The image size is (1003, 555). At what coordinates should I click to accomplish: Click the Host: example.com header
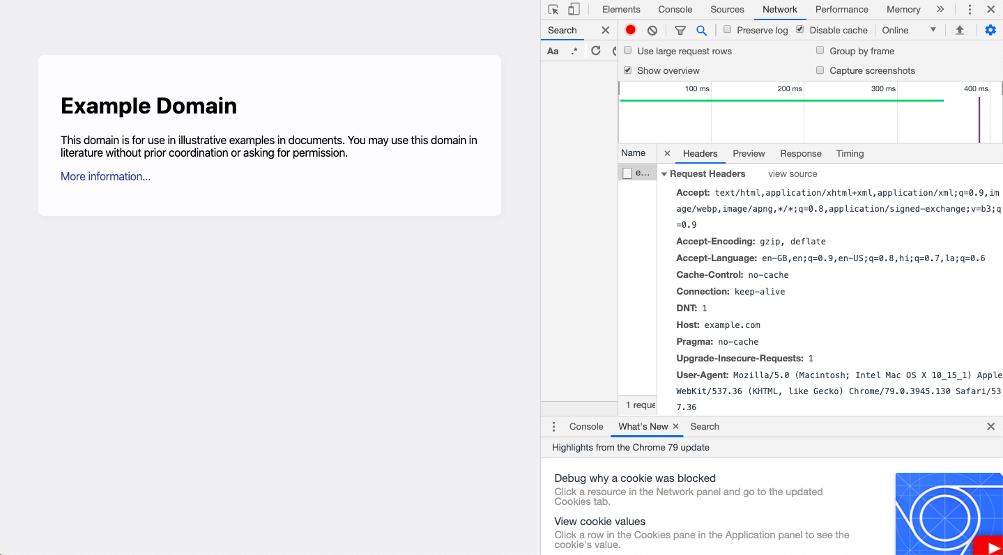pyautogui.click(x=718, y=325)
